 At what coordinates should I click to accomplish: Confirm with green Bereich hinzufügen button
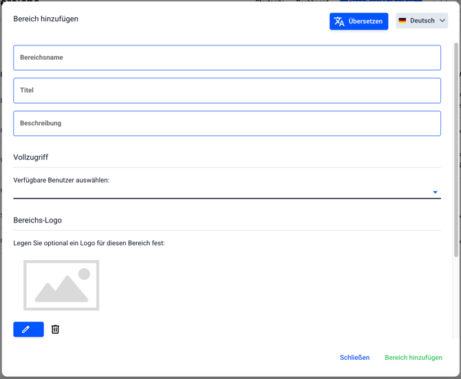[414, 358]
